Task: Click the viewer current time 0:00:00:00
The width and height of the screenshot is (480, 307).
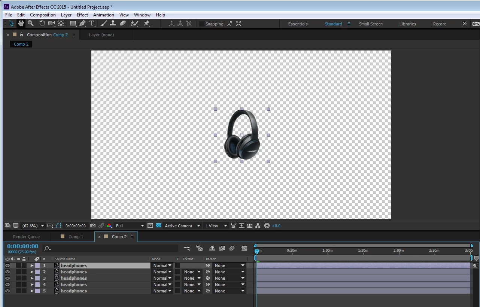Action: pyautogui.click(x=76, y=226)
